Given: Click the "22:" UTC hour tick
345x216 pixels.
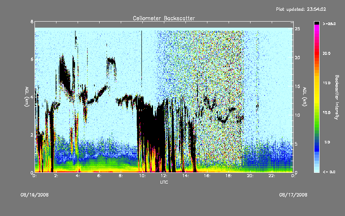Looking at the screenshot, I should (272, 176).
